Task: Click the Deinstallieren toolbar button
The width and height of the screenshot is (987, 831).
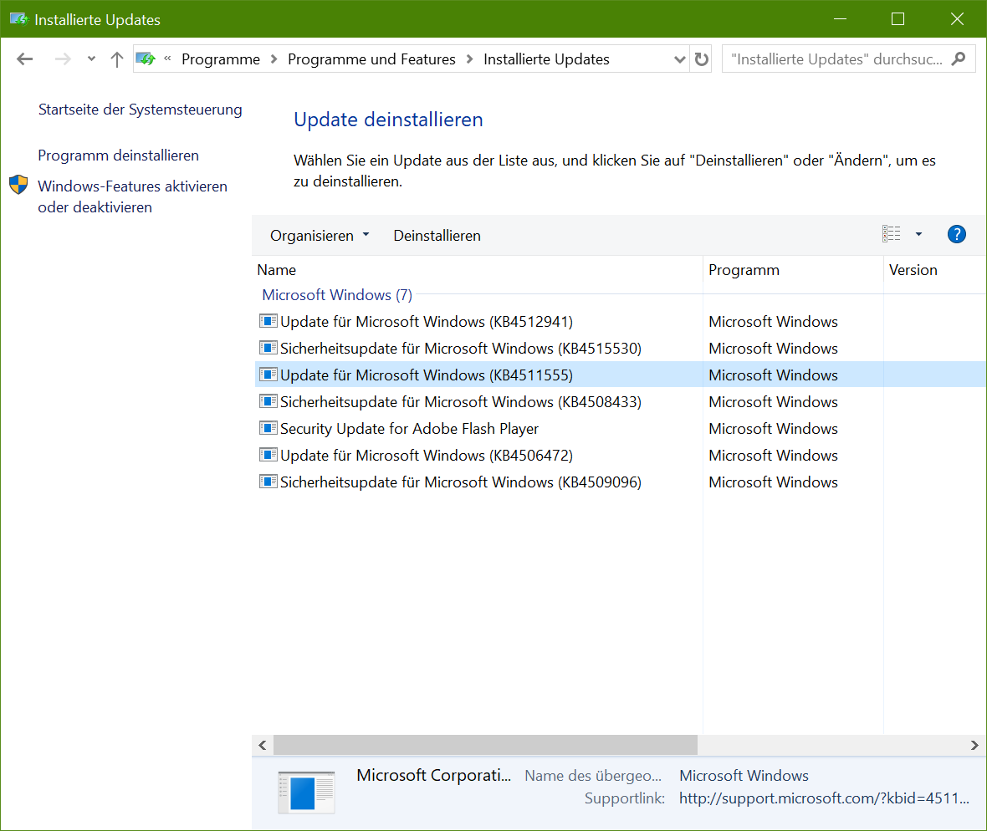Action: pos(437,236)
